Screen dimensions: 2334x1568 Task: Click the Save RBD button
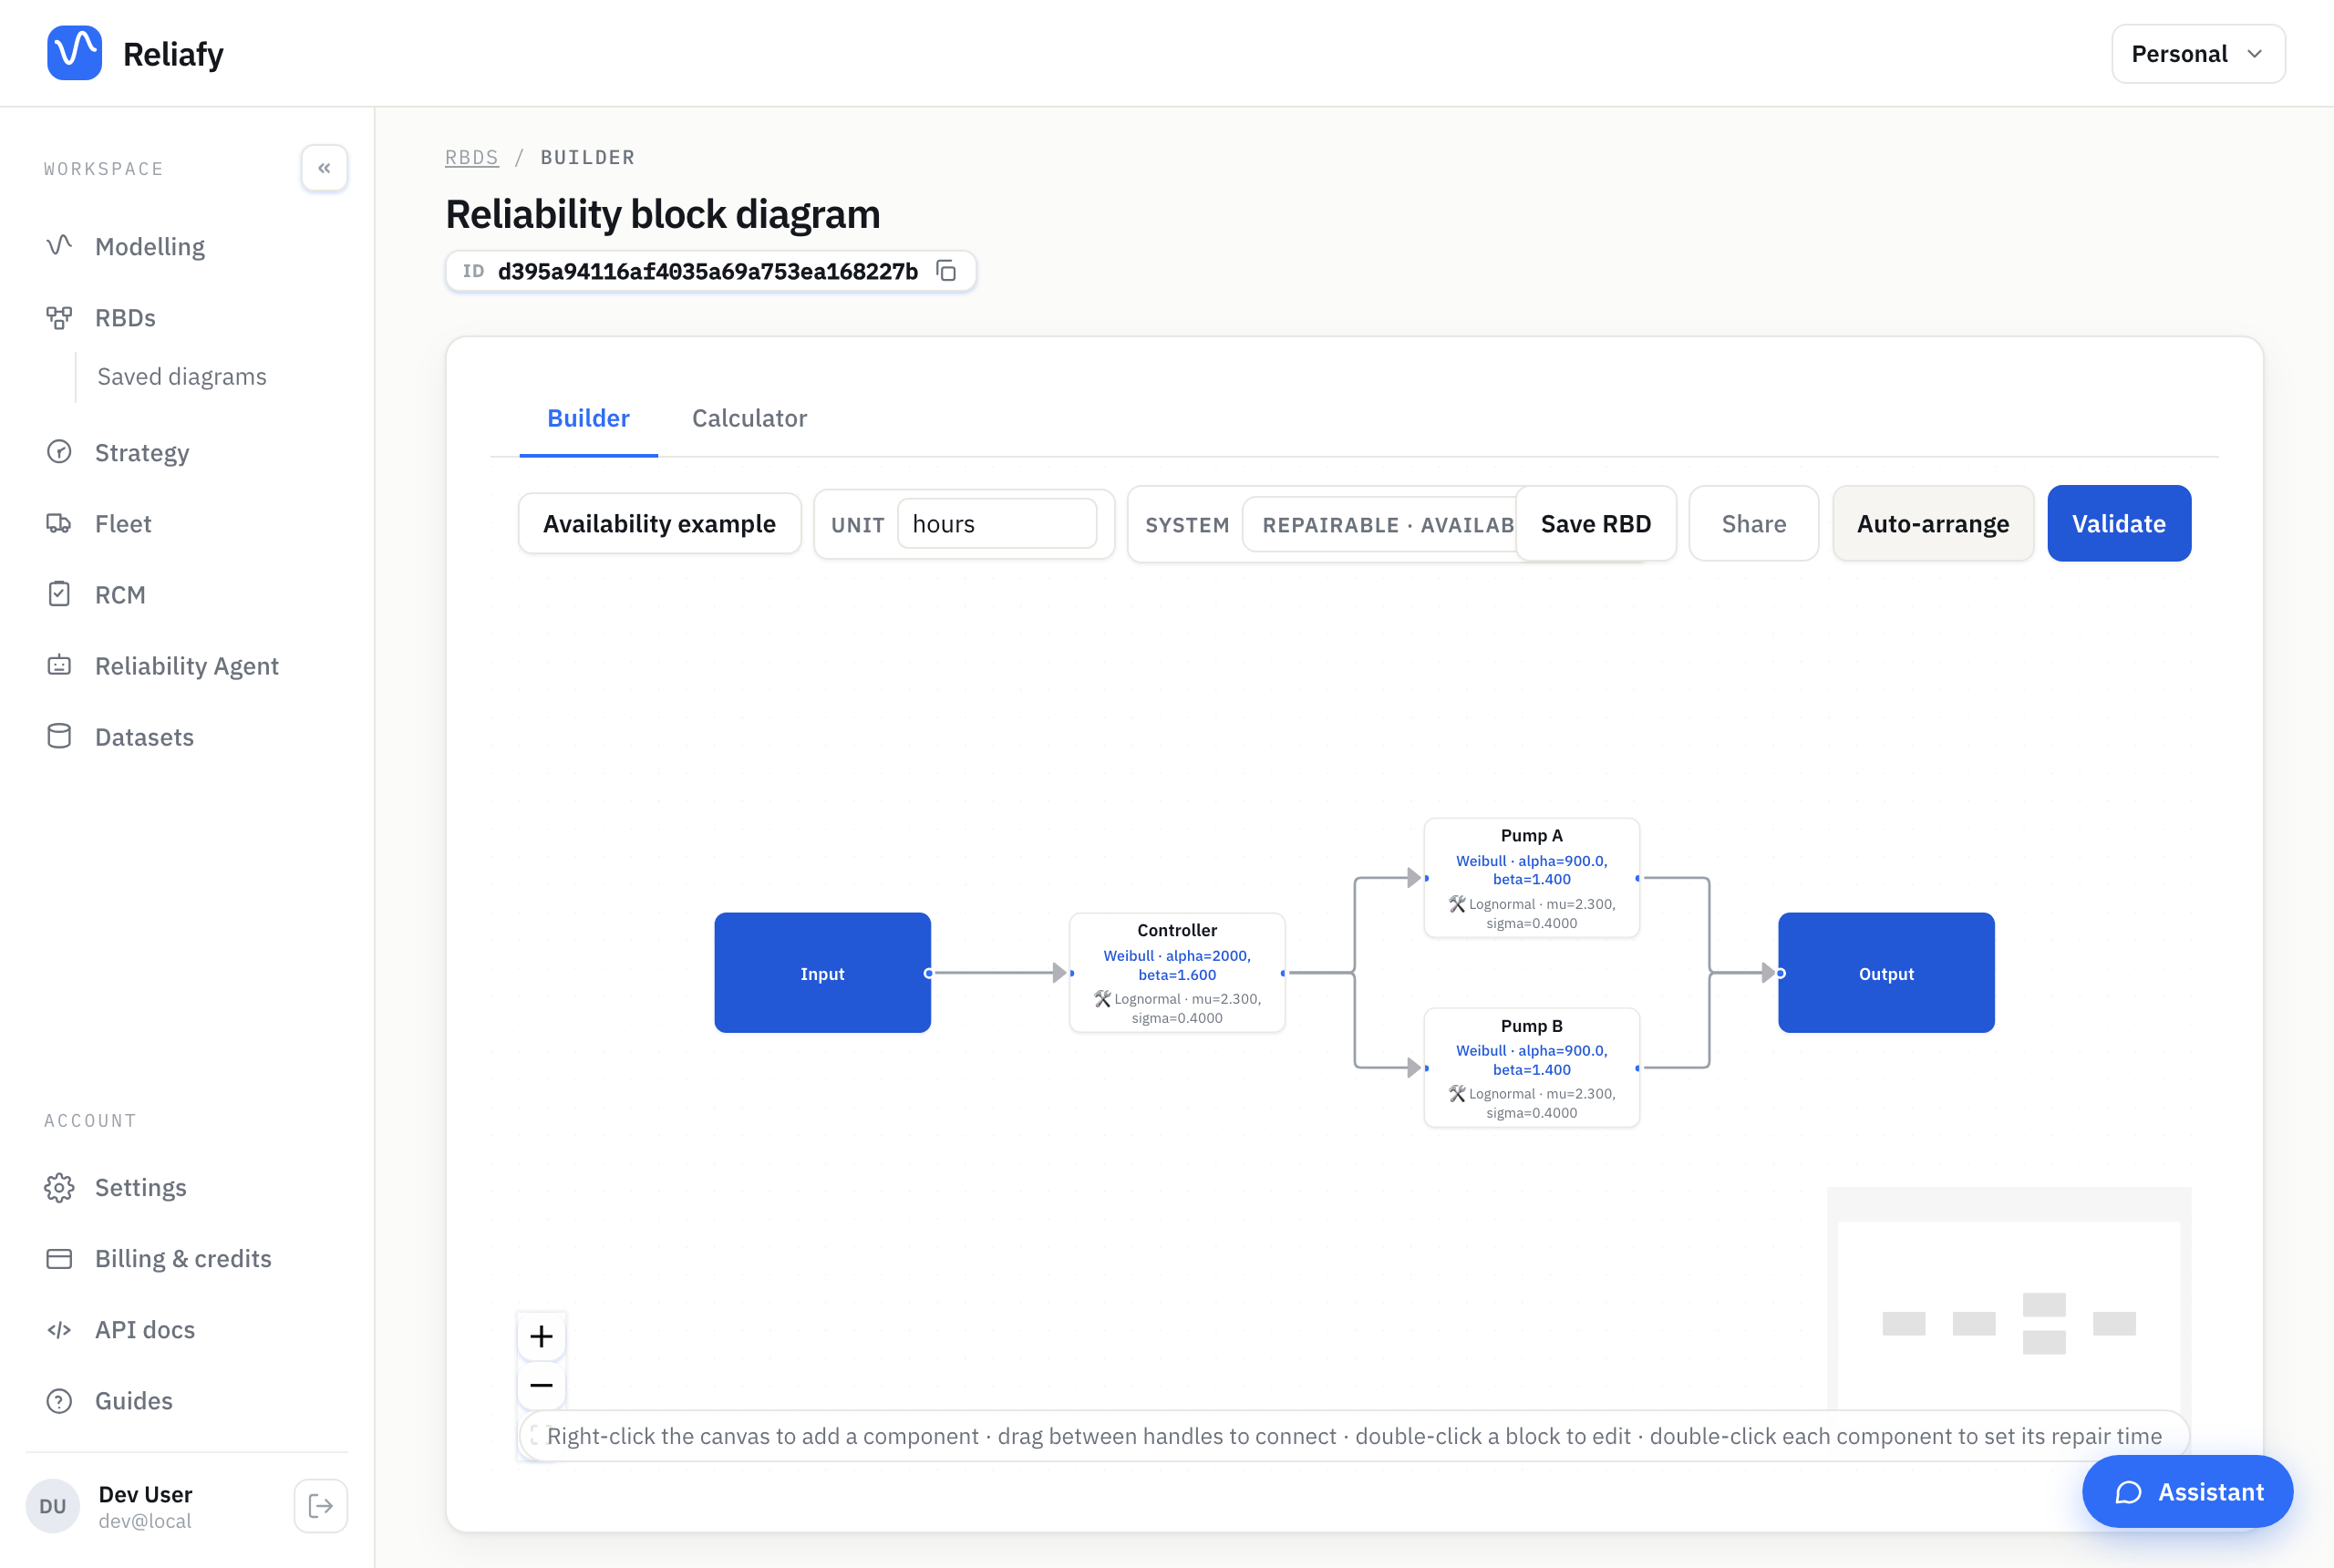(1595, 523)
